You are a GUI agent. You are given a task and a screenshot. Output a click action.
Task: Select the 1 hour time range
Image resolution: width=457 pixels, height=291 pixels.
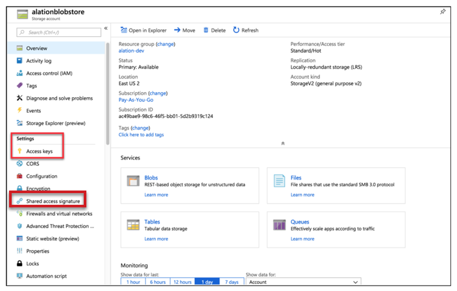[x=133, y=282]
